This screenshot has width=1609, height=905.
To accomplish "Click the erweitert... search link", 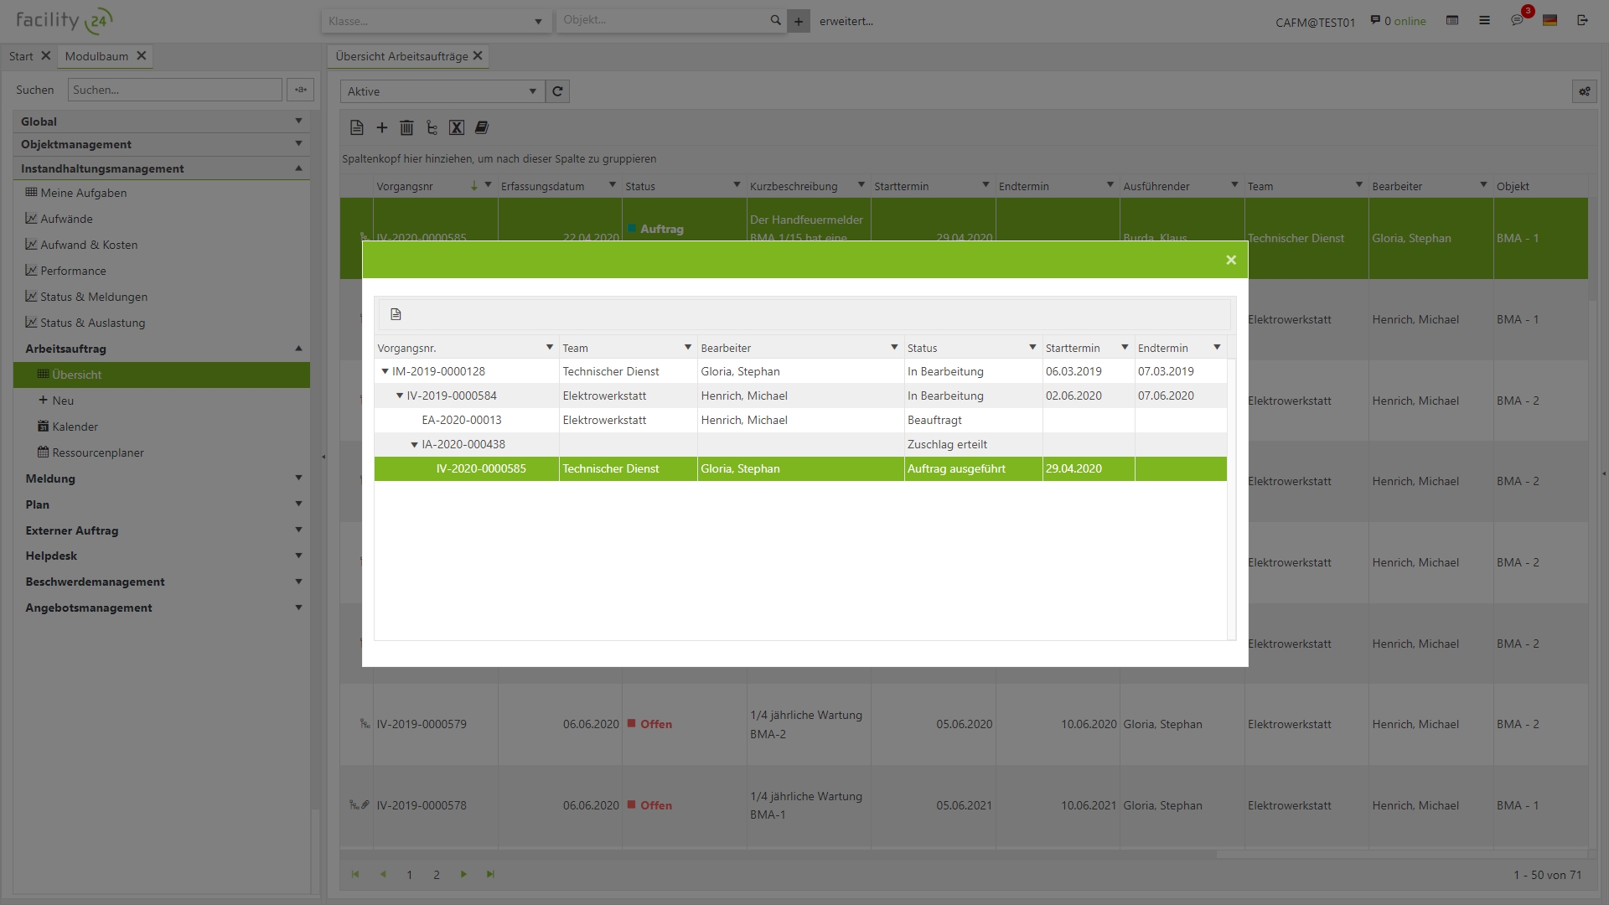I will tap(846, 21).
